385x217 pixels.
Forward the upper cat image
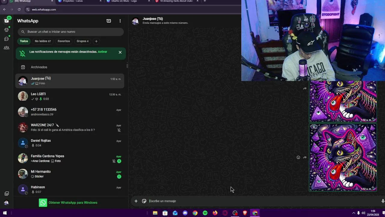pyautogui.click(x=305, y=89)
